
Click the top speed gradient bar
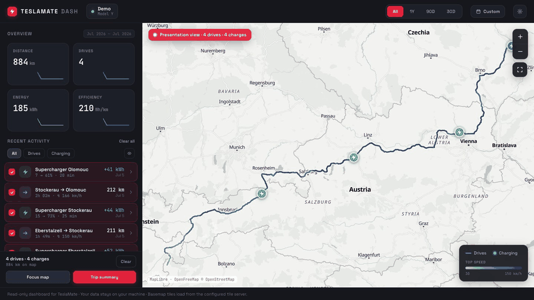493,268
